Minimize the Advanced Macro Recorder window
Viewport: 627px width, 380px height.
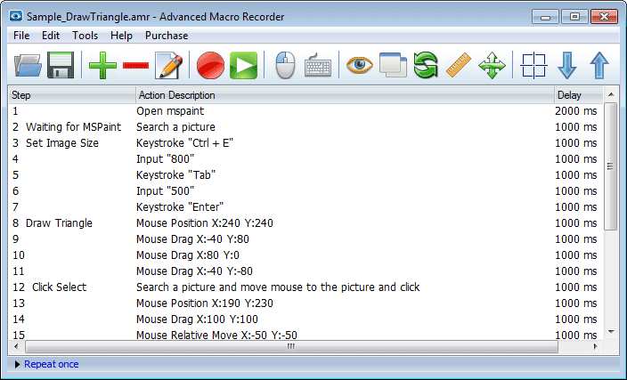point(545,17)
